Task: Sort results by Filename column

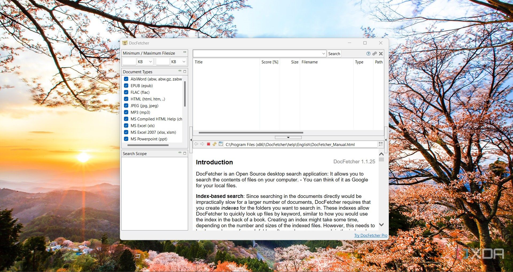Action: coord(327,62)
